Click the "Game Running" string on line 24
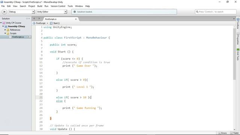Viewport: 240px width, 135px height. click(x=86, y=108)
